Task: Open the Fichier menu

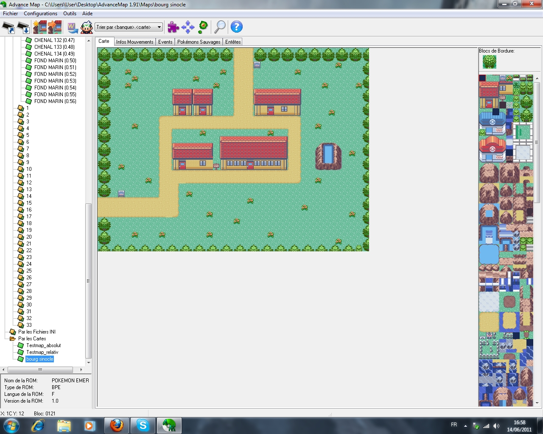Action: (x=11, y=14)
